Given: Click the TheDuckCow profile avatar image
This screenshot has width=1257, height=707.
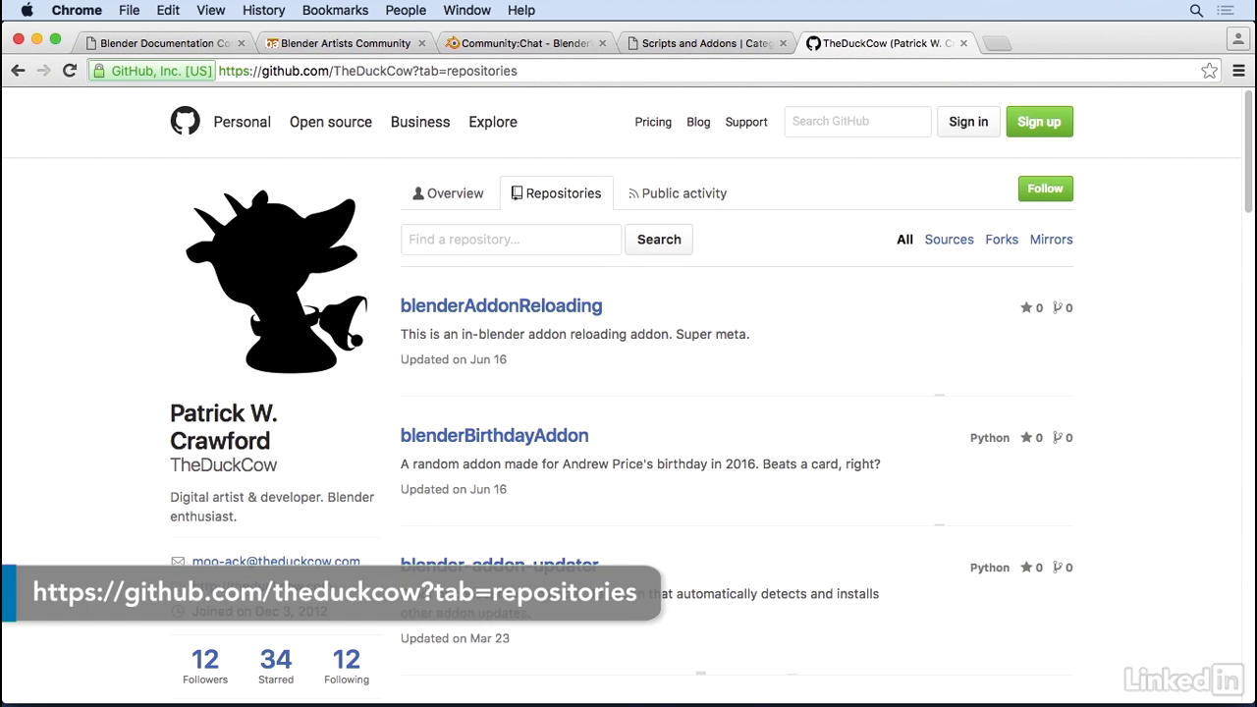Looking at the screenshot, I should pos(276,282).
